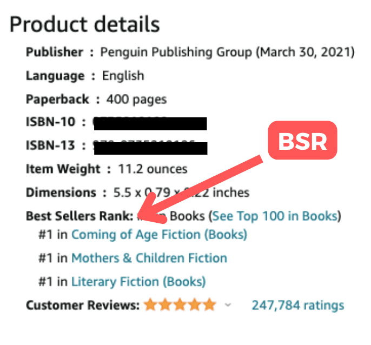Select the blacked-out ISBN-10 value
The image size is (371, 345).
coord(150,123)
